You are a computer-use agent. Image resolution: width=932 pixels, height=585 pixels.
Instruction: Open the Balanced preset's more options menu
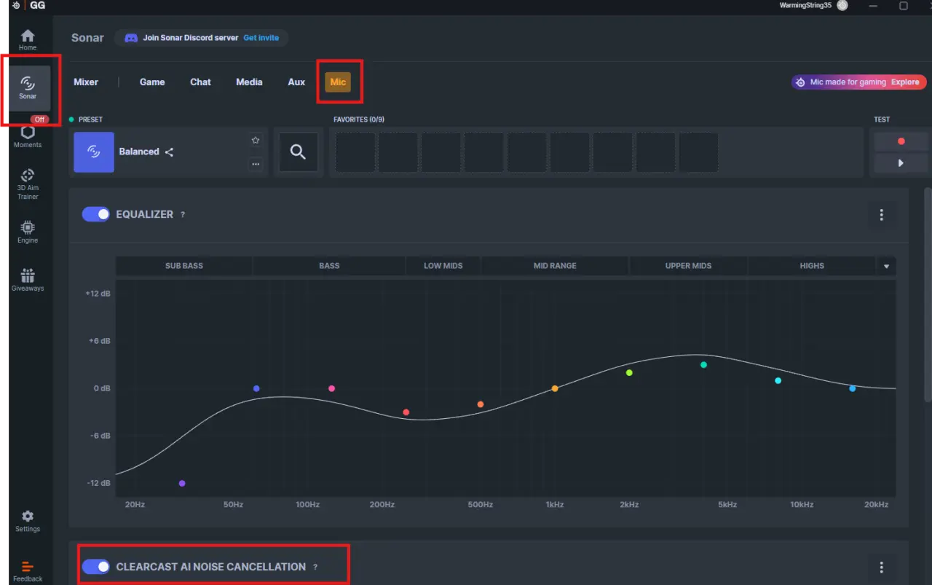pyautogui.click(x=256, y=164)
